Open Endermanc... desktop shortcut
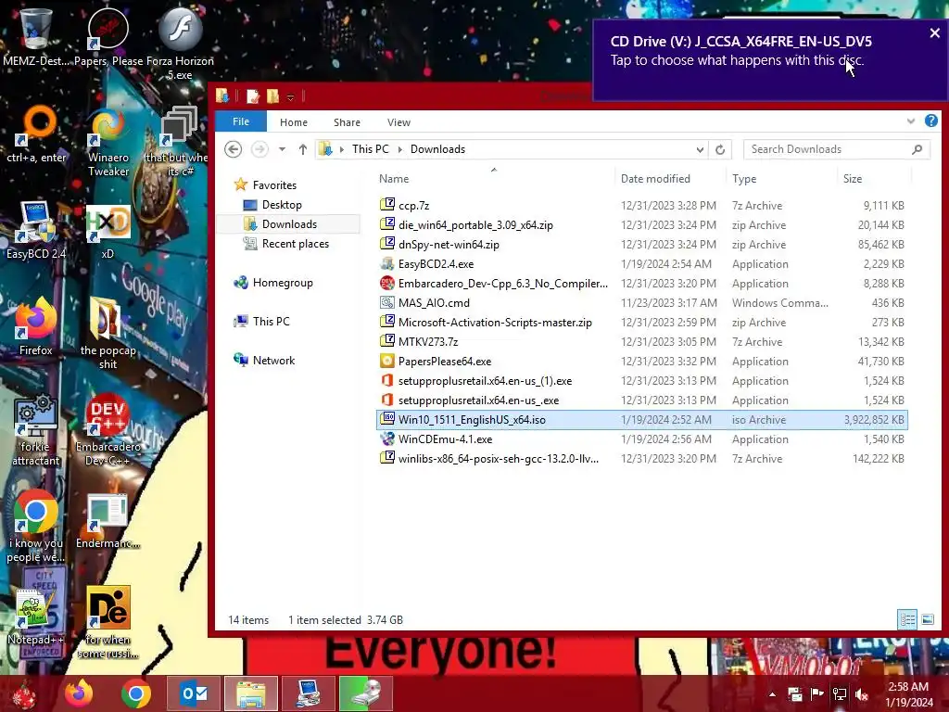 (108, 521)
